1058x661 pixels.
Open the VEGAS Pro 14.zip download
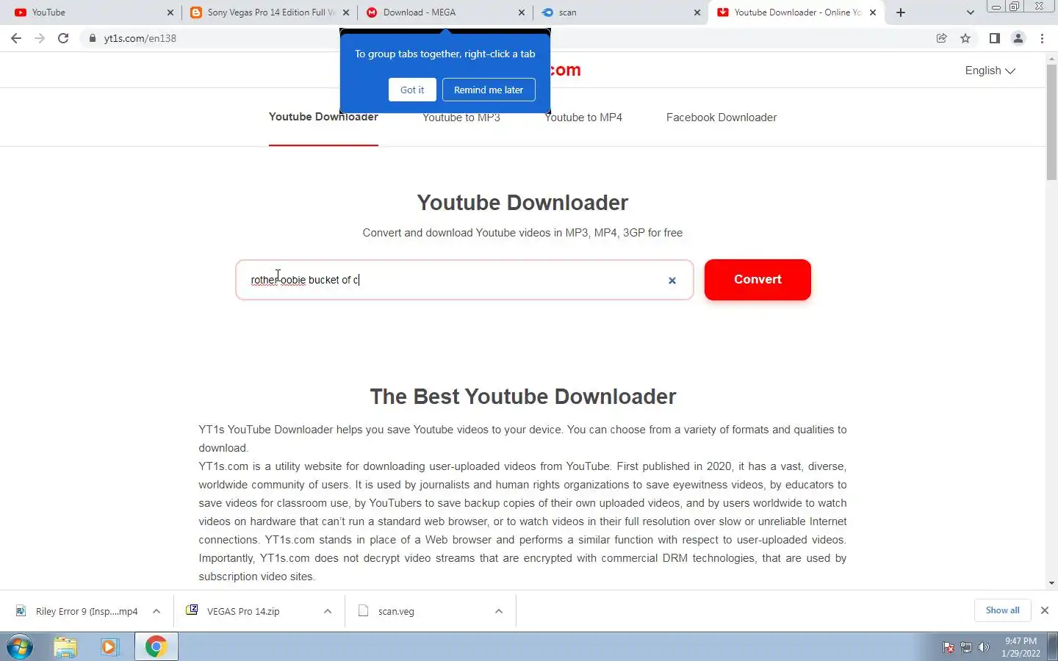coord(235,611)
